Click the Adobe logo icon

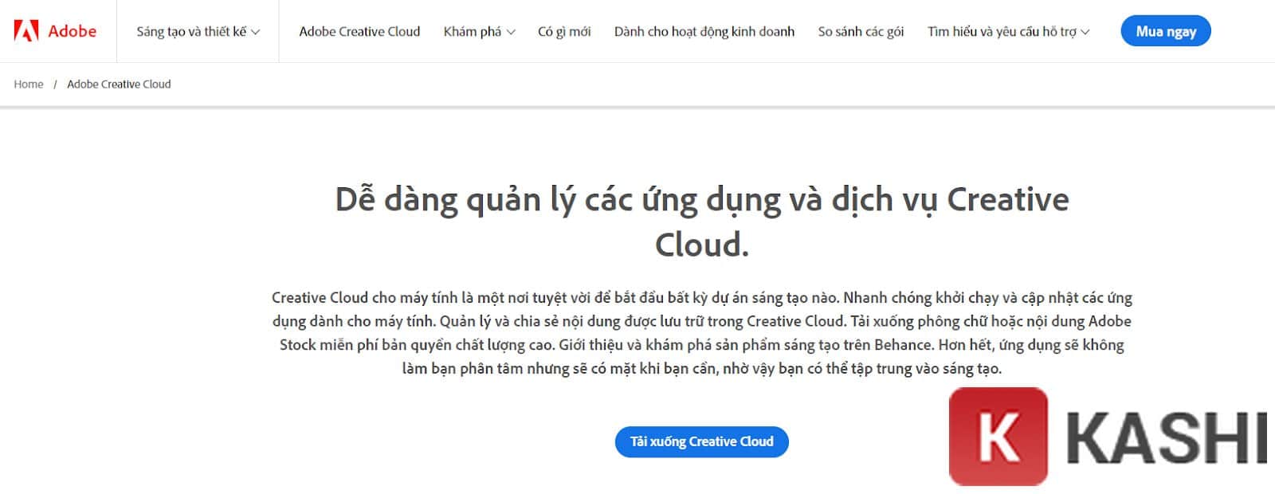pyautogui.click(x=26, y=31)
